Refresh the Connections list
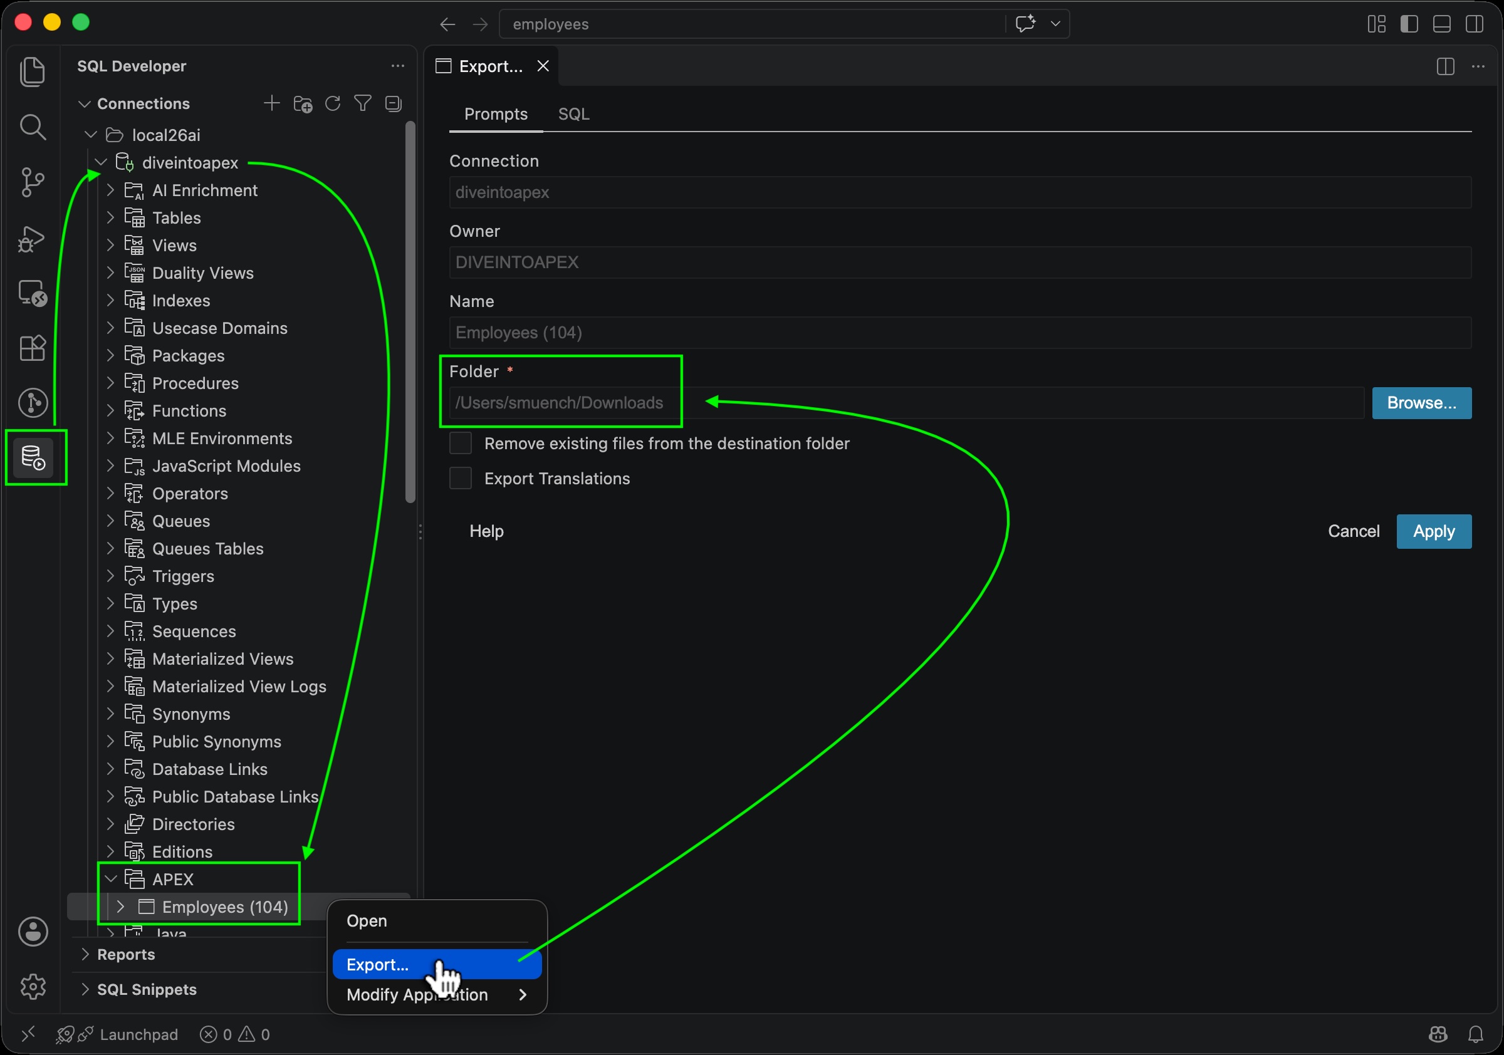 pos(333,103)
